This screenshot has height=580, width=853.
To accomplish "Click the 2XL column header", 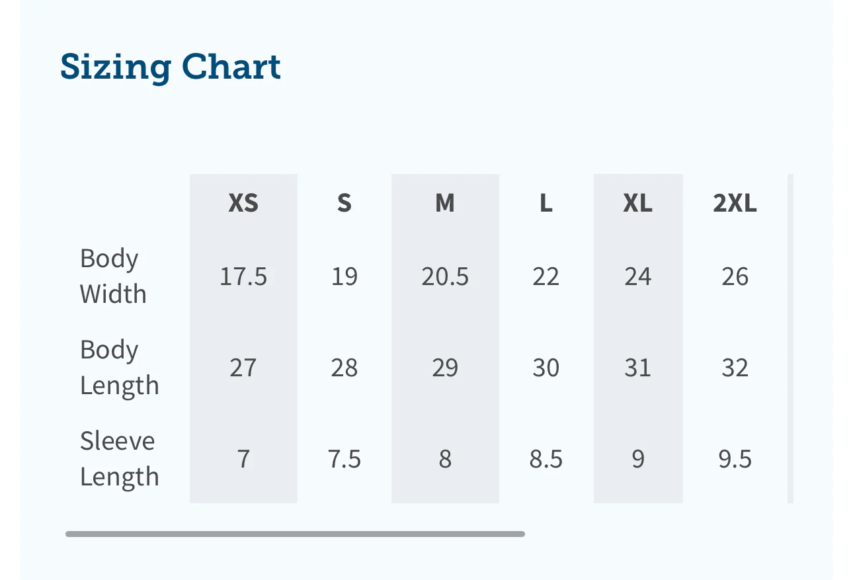I will point(735,203).
